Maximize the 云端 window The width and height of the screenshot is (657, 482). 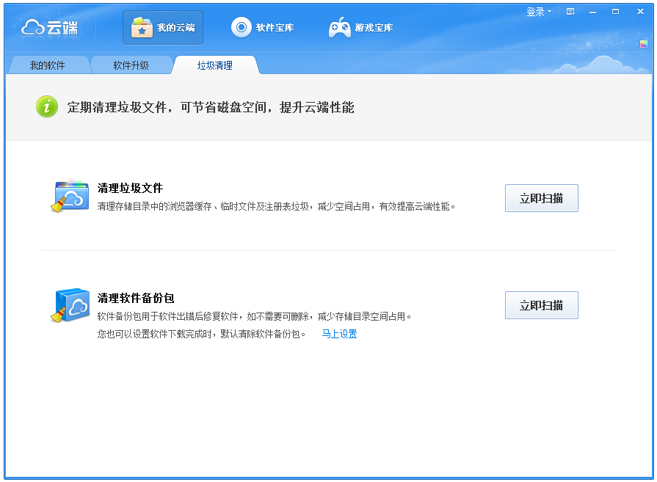point(615,12)
